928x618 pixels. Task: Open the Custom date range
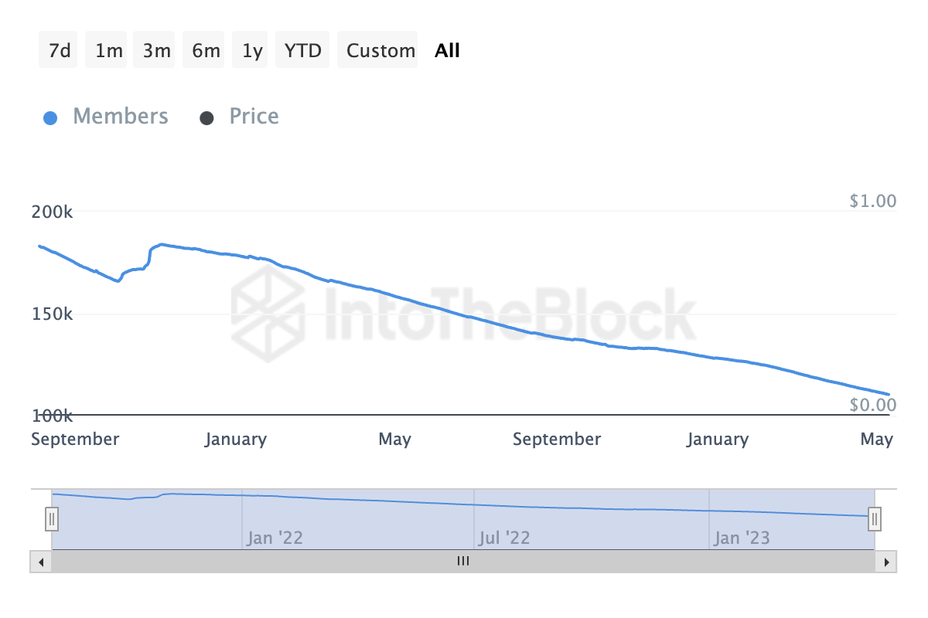coord(380,51)
